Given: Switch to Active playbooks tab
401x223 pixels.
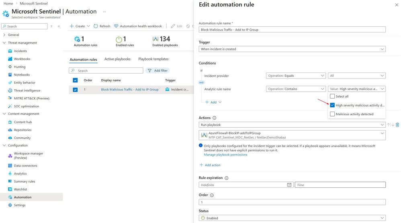Looking at the screenshot, I should [117, 59].
